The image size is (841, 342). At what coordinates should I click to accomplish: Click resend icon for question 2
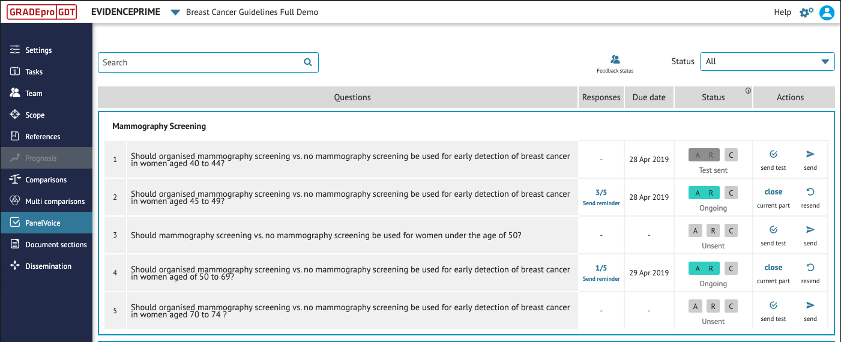point(810,192)
